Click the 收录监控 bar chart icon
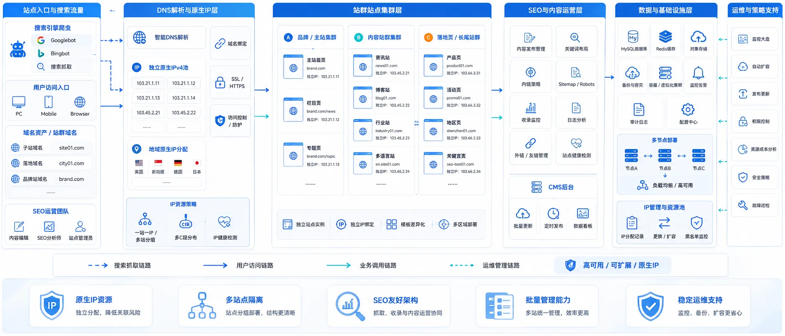The image size is (785, 336). (x=531, y=108)
